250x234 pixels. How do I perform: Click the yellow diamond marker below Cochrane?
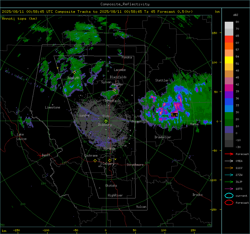(x=95, y=161)
